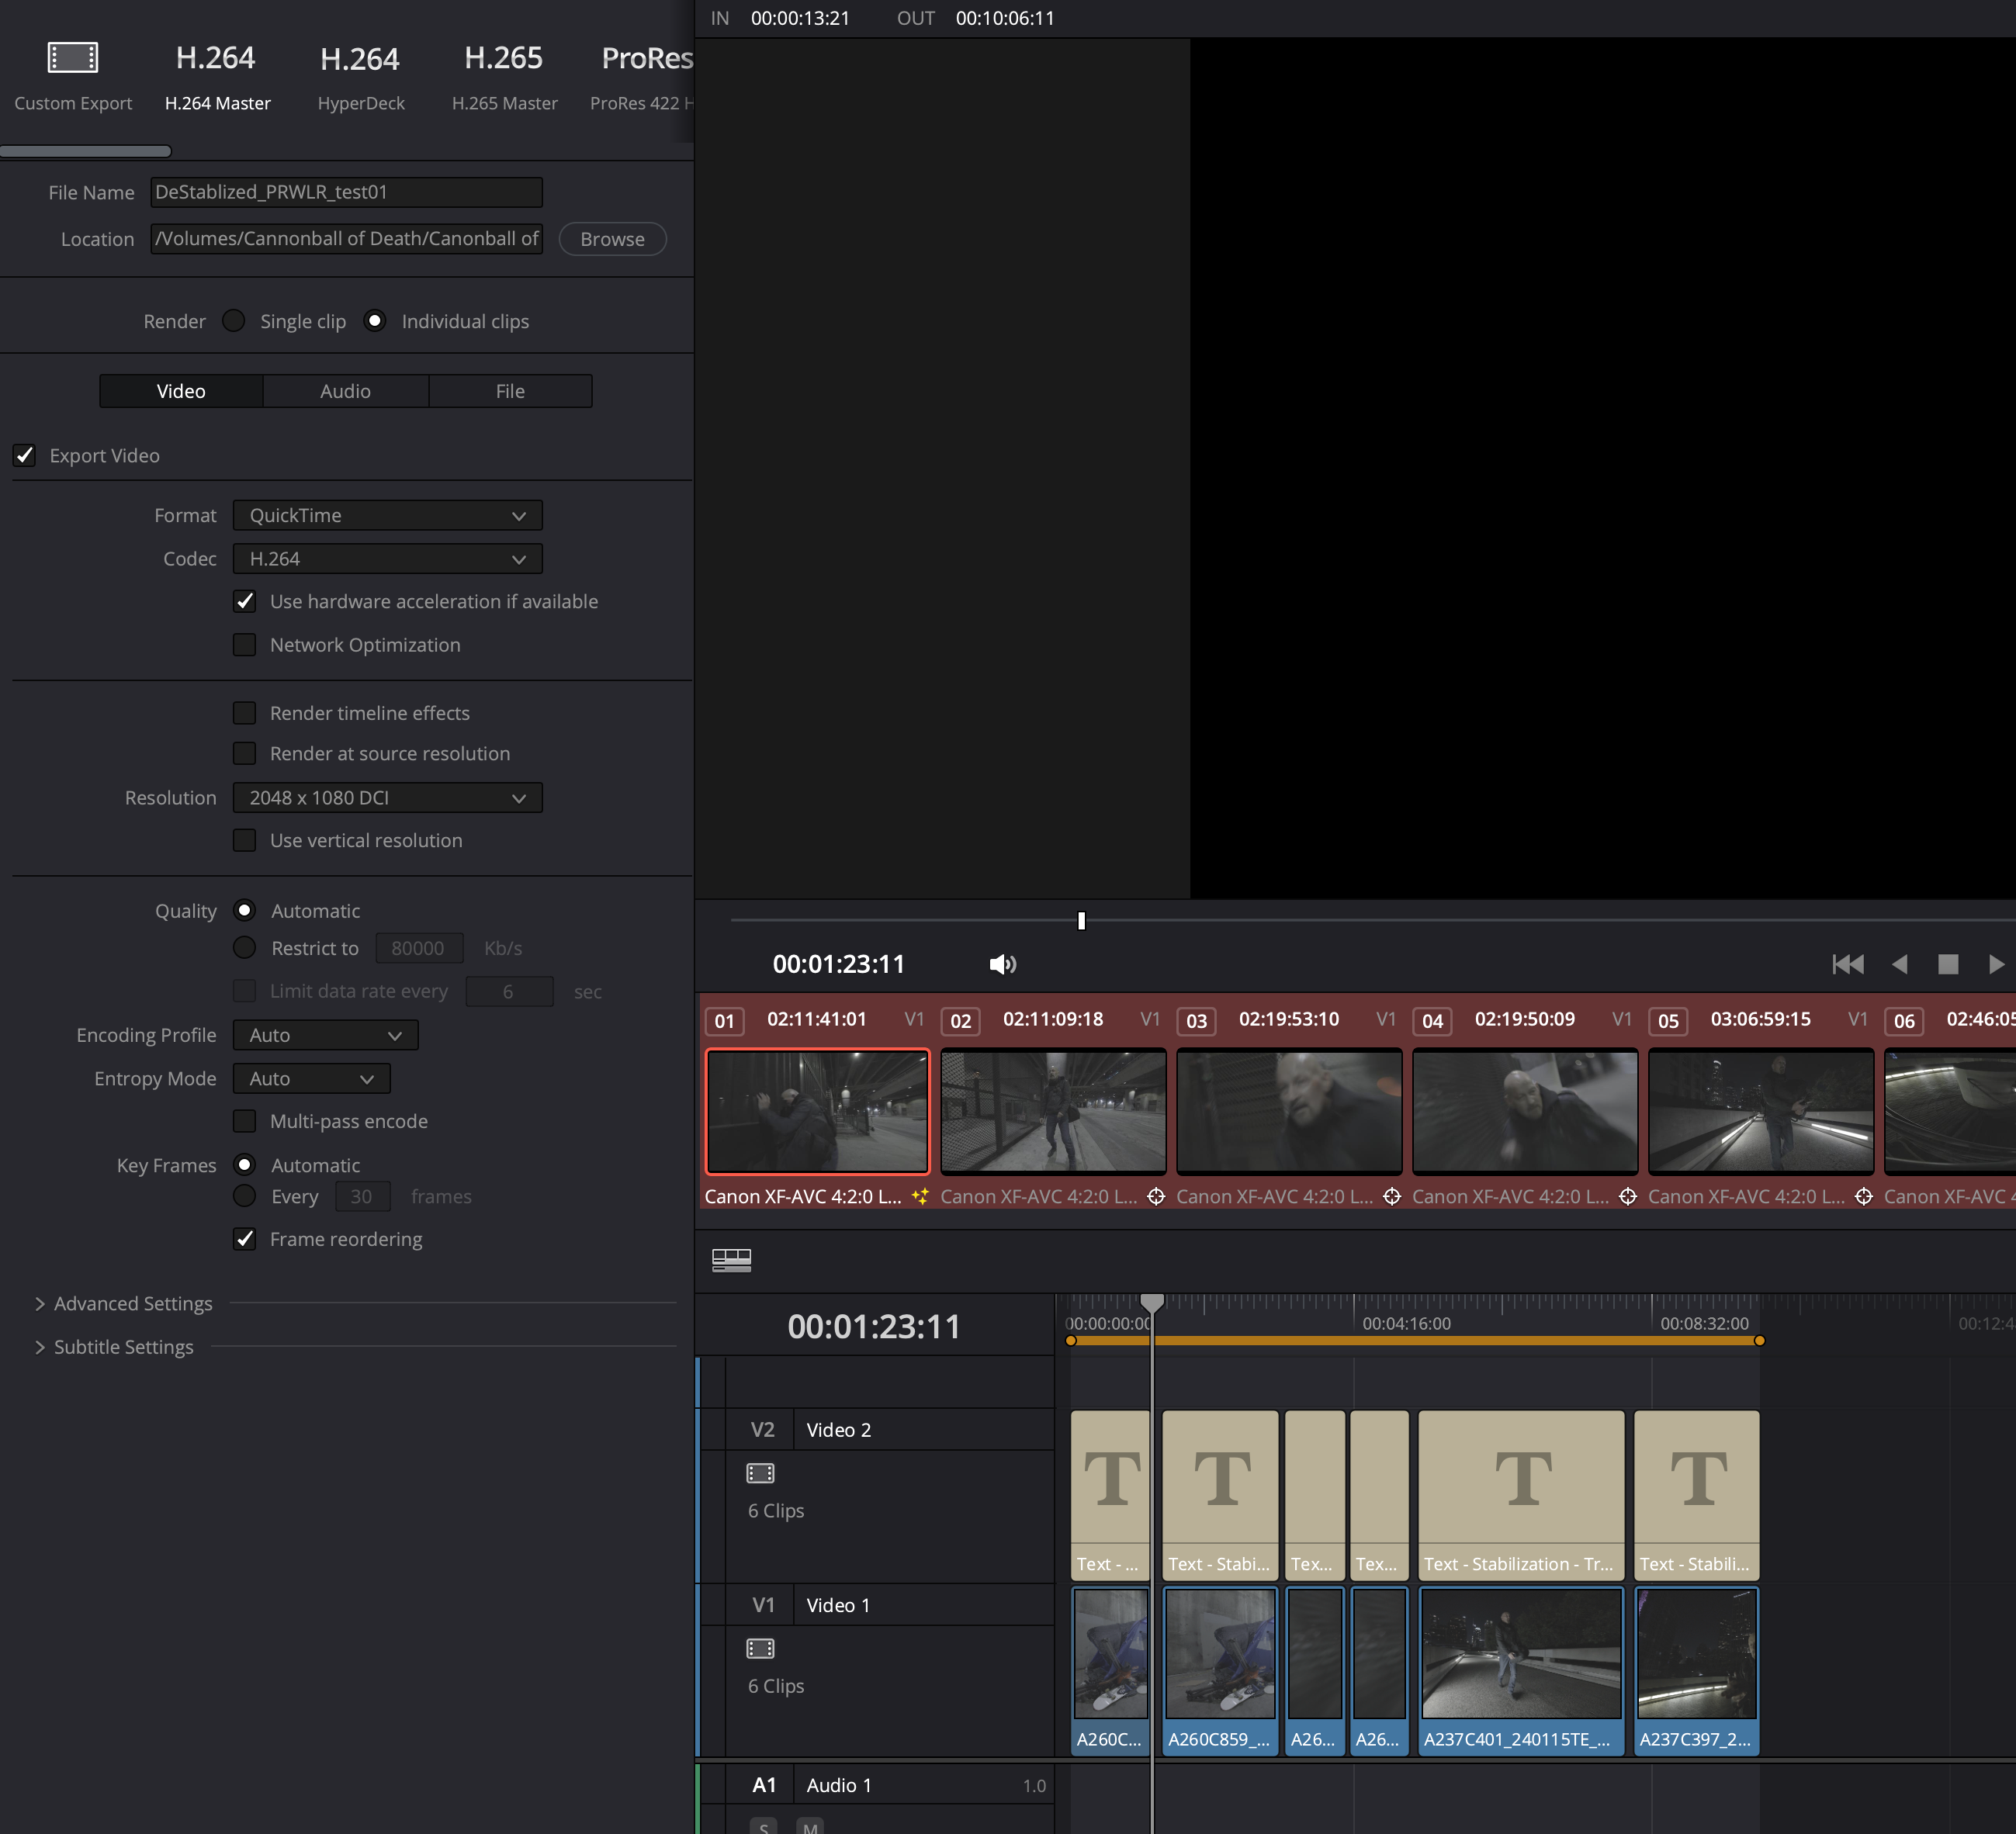Select Individual clips render option

pos(376,321)
